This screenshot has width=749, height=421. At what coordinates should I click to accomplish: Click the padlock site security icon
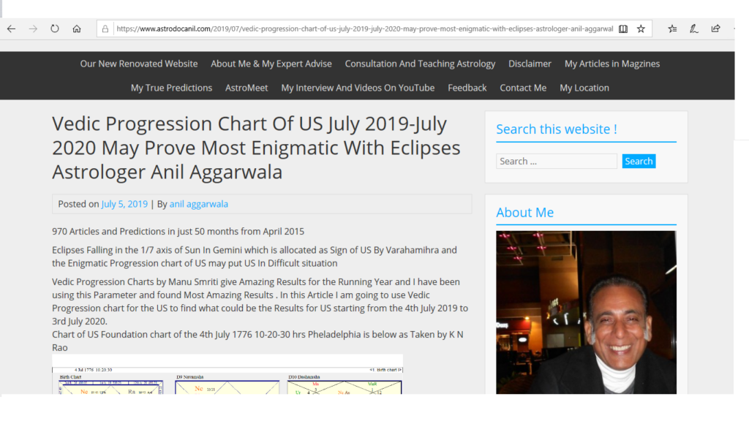click(x=105, y=29)
